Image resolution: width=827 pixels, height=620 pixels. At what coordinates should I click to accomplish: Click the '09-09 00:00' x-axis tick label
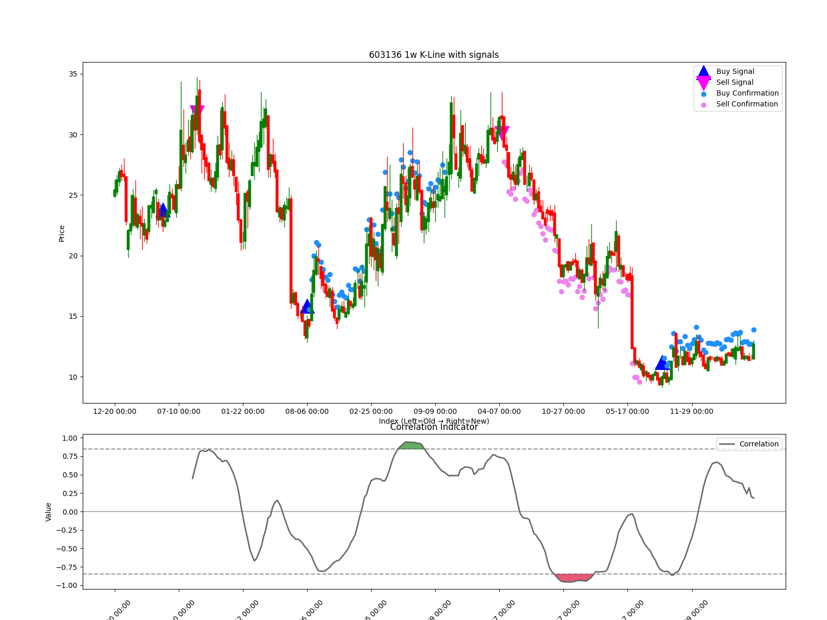[x=435, y=411]
